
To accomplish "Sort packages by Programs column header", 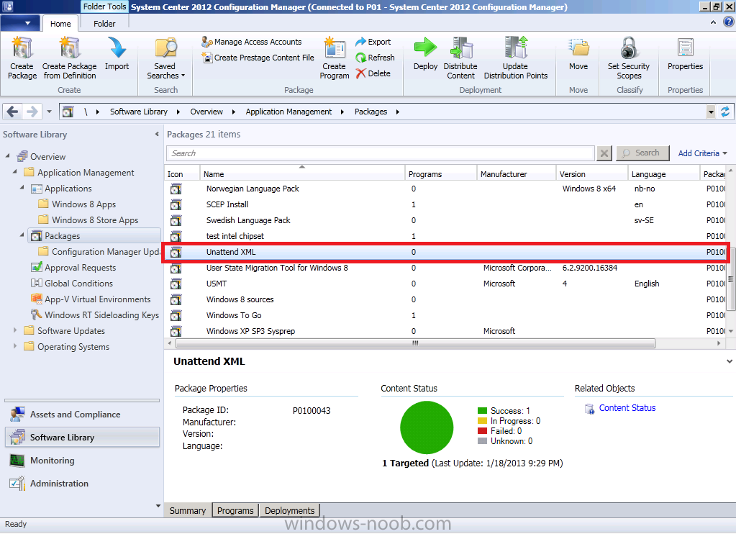I will point(441,173).
